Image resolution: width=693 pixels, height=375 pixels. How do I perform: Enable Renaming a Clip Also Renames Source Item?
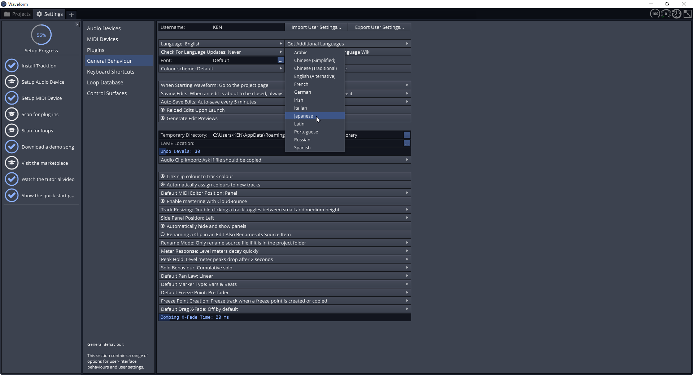click(x=284, y=234)
